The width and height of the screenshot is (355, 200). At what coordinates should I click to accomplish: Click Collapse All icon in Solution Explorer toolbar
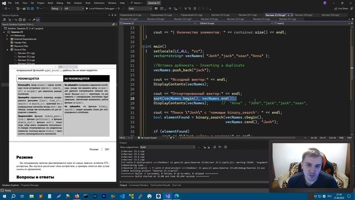coord(20,20)
